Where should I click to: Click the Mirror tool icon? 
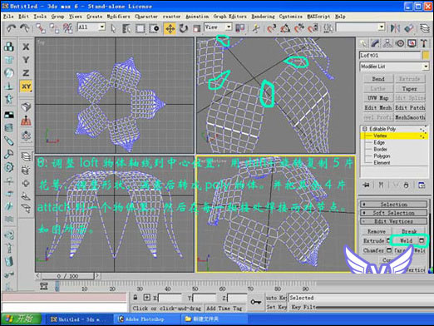pyautogui.click(x=395, y=28)
